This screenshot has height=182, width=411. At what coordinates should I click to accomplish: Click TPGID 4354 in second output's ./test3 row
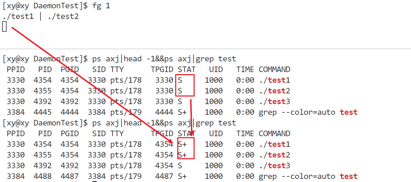pos(164,166)
